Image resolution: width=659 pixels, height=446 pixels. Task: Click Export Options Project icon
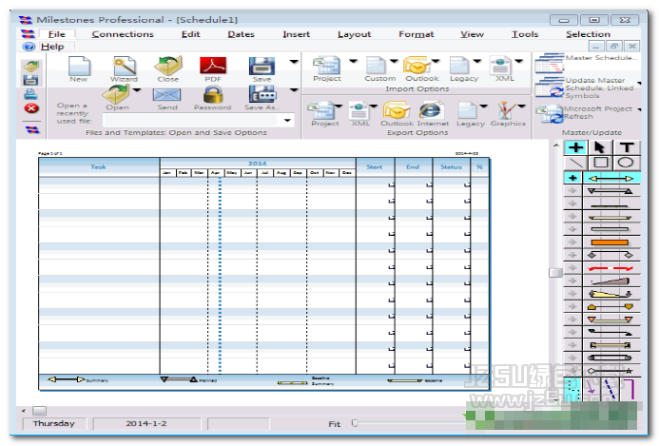pyautogui.click(x=321, y=110)
